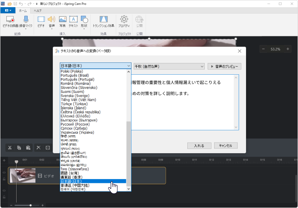
Task: Click the delete X icon in timeline toolbar
Action: (39, 148)
